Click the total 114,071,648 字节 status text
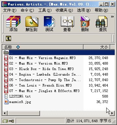117x125 pixels. [89, 121]
